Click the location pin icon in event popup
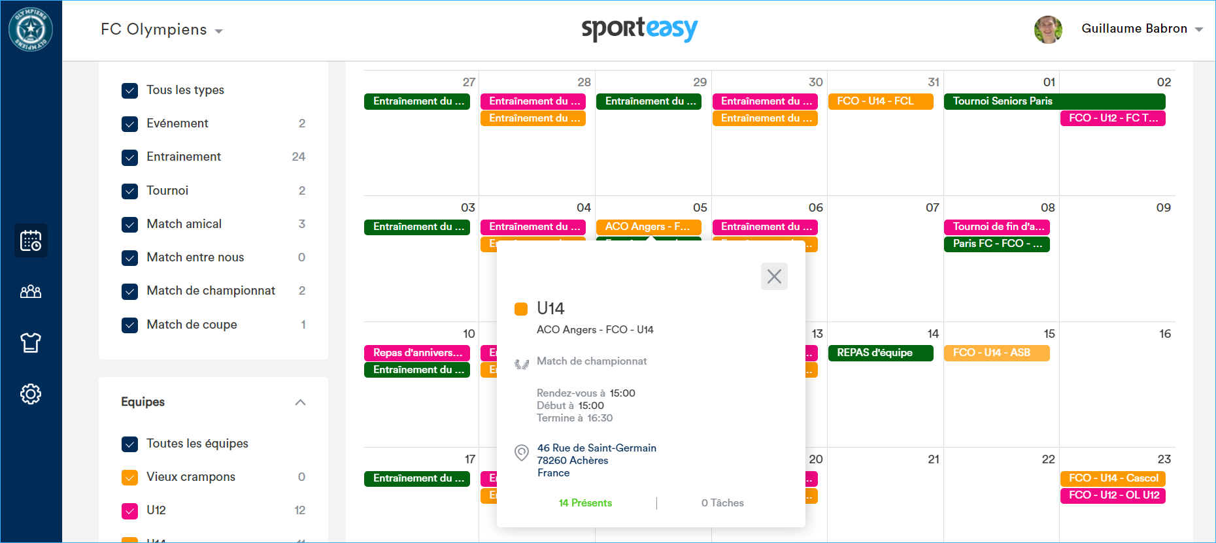Viewport: 1216px width, 543px height. [521, 452]
